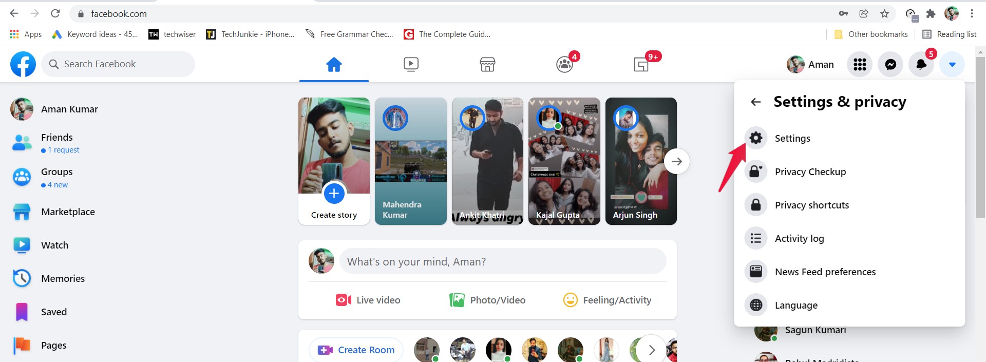This screenshot has width=986, height=362.
Task: Open Privacy Checkup option
Action: click(x=849, y=172)
